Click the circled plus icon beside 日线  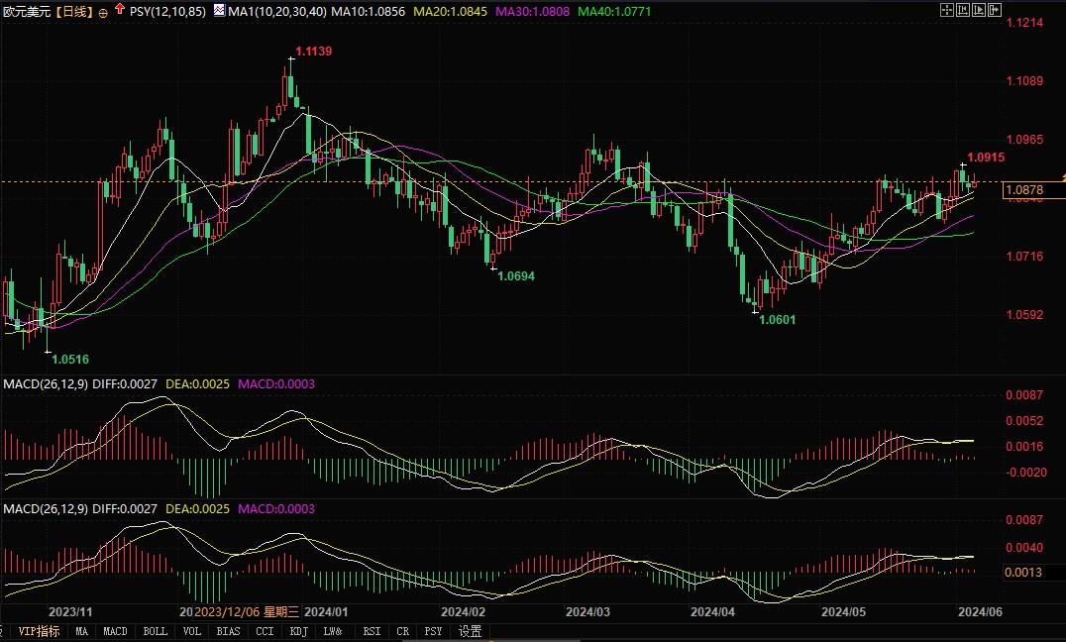pos(103,12)
